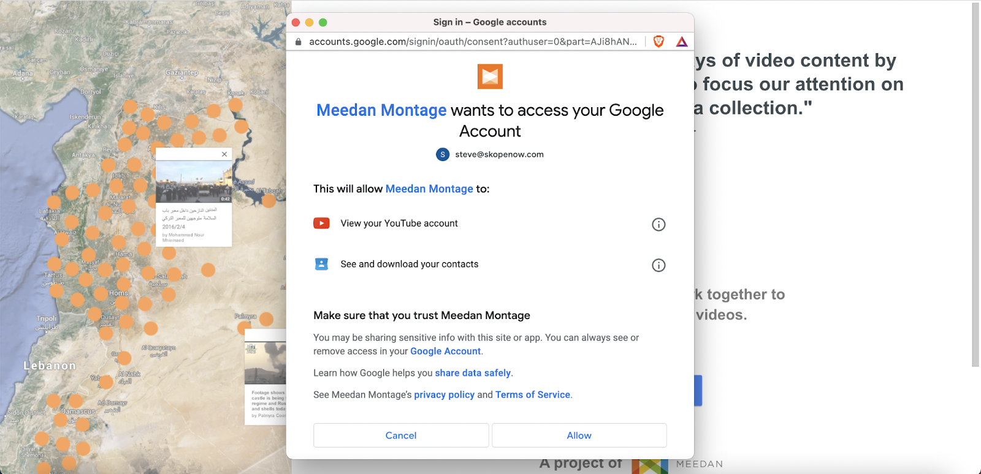The width and height of the screenshot is (981, 474).
Task: Click the Damascus label on the map
Action: 78,412
